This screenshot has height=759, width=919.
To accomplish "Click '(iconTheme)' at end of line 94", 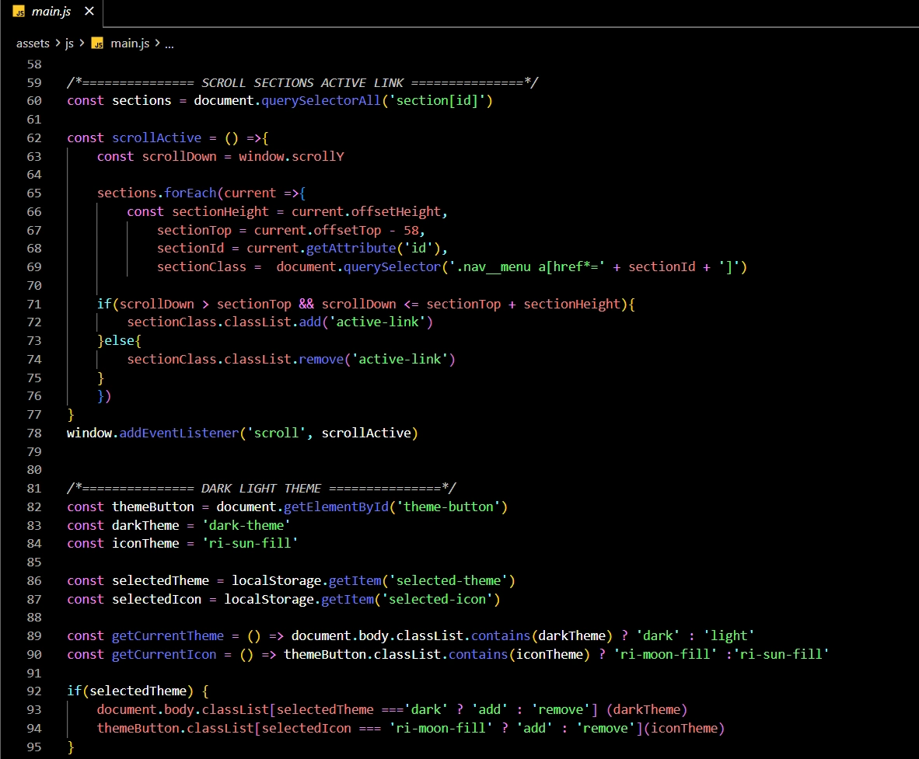I will tap(684, 729).
